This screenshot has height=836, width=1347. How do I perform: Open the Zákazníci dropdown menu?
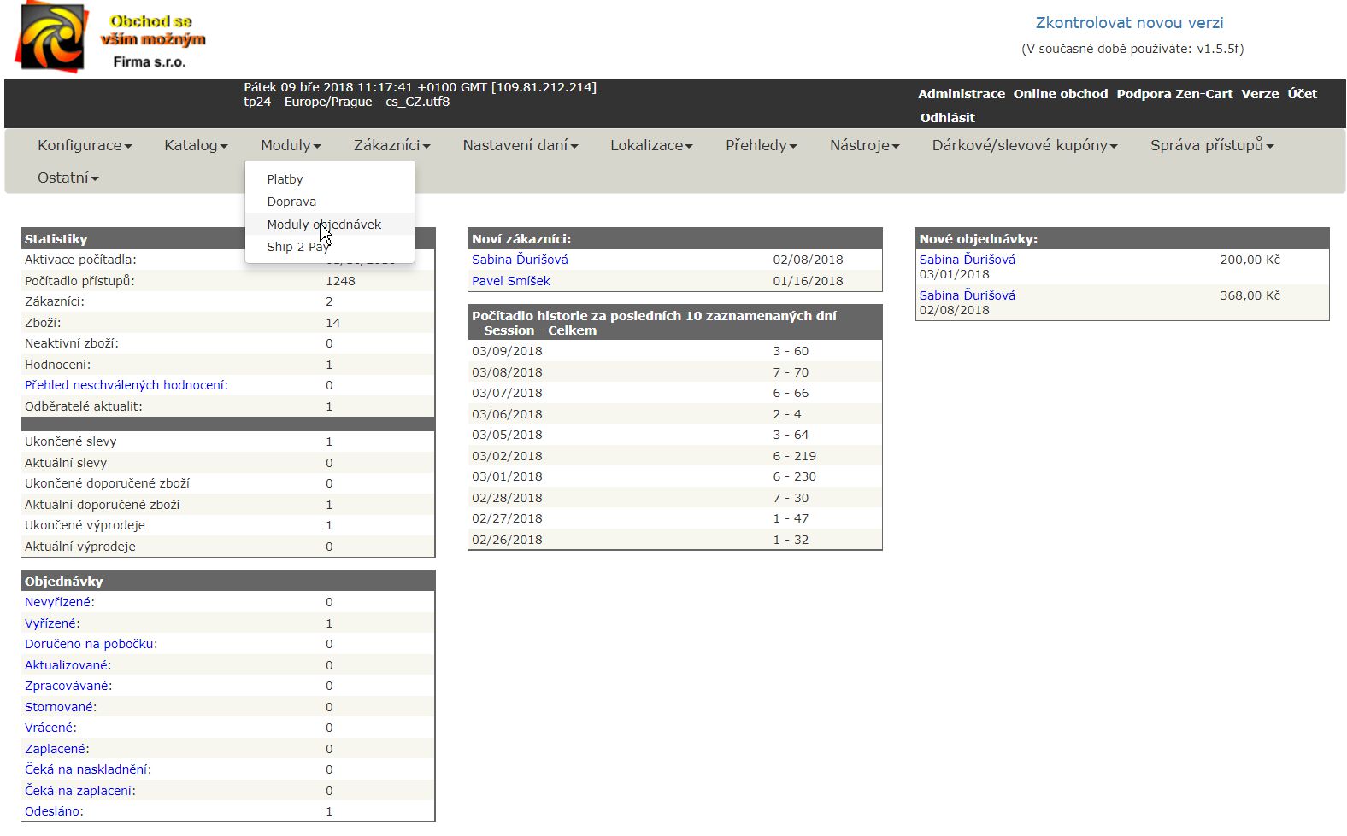coord(391,145)
